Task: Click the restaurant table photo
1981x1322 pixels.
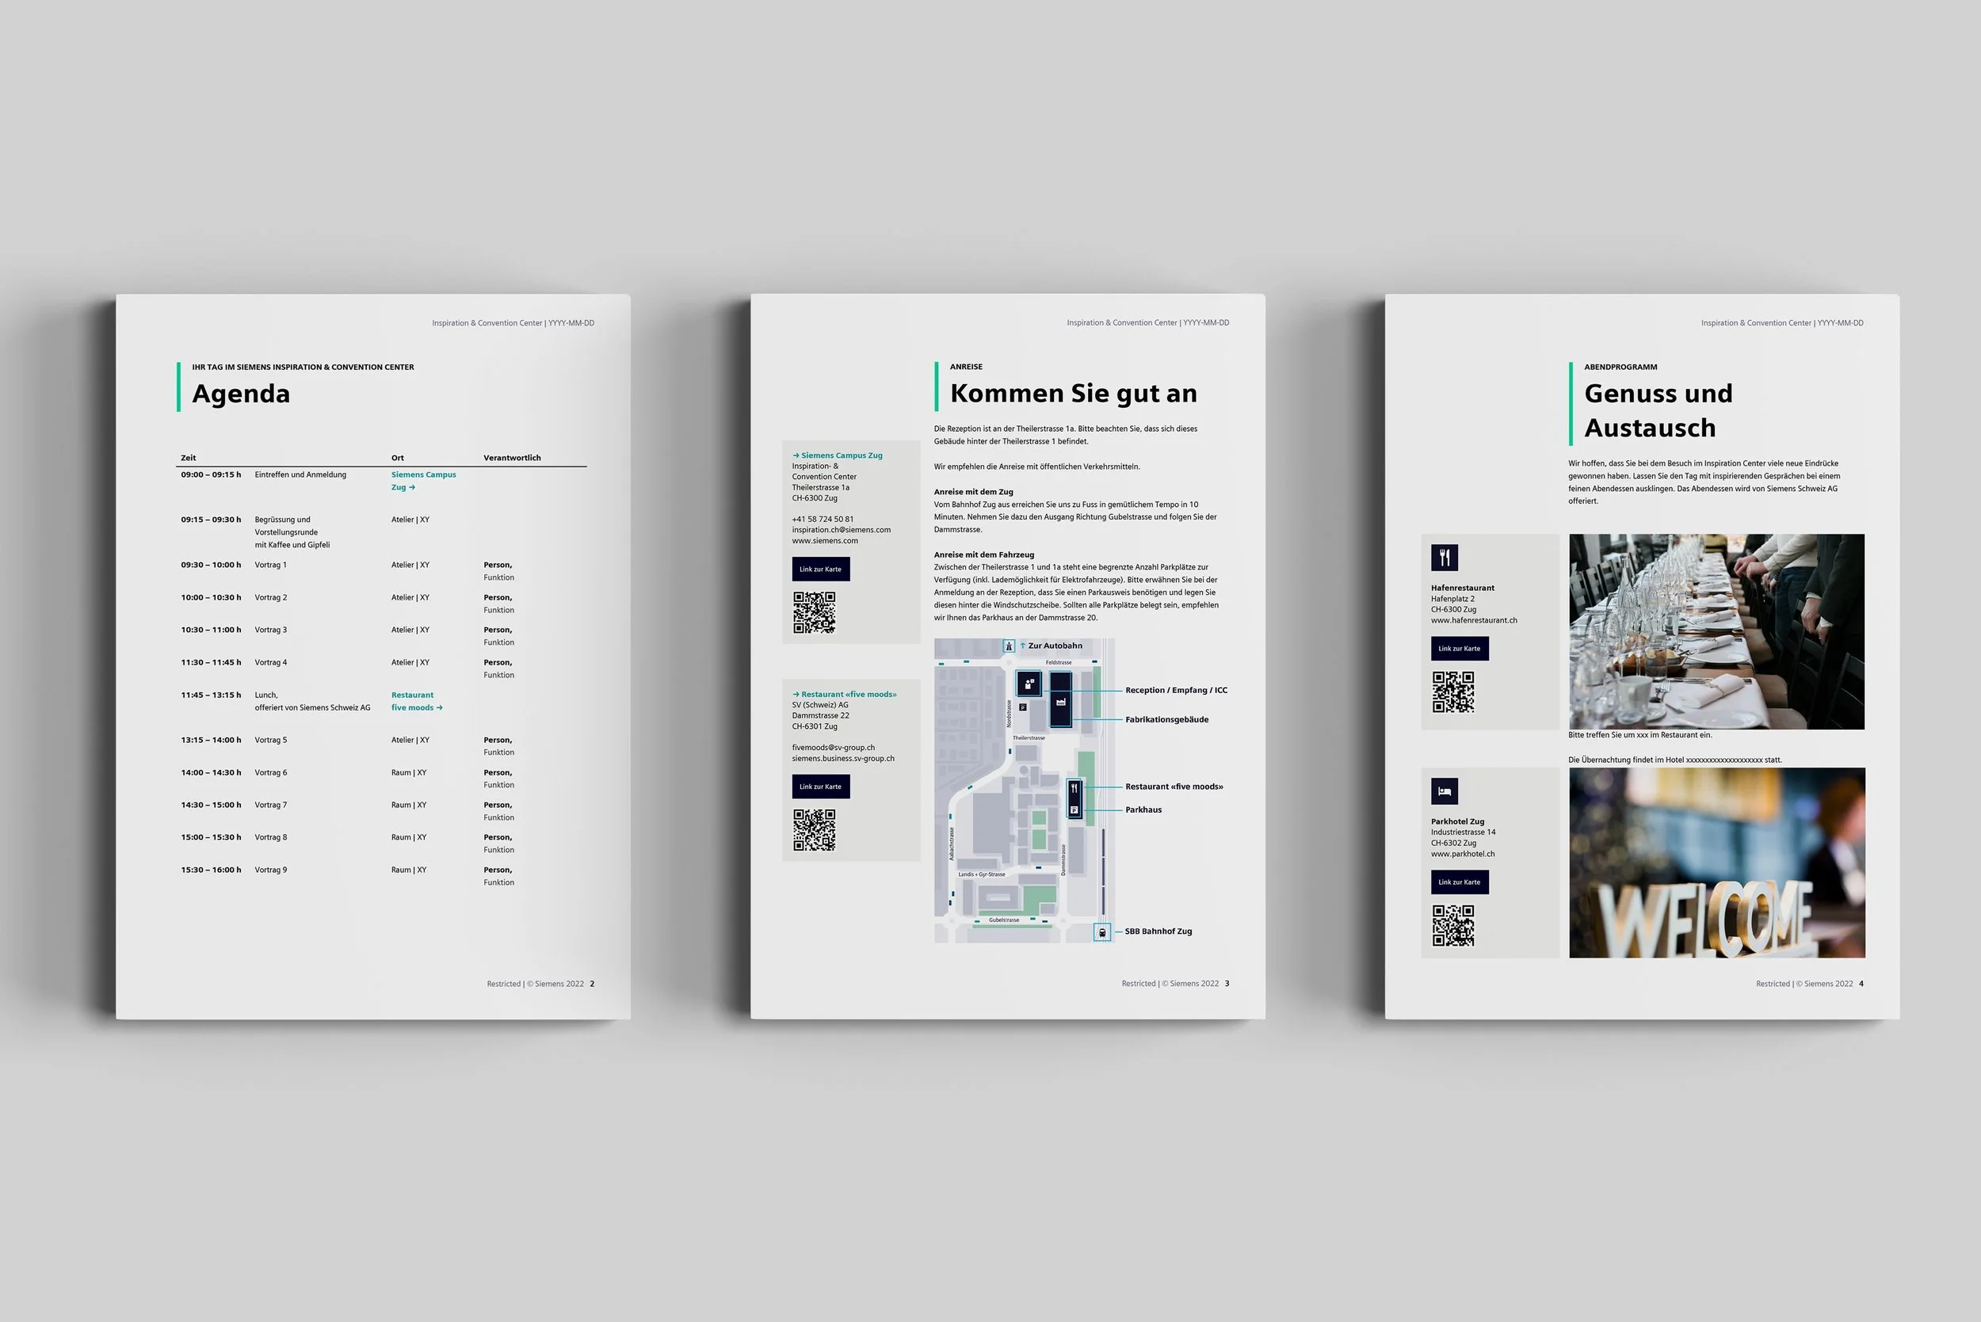Action: 1716,631
